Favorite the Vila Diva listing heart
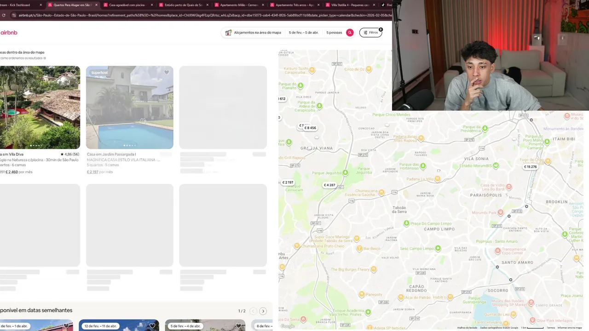The width and height of the screenshot is (589, 331). (73, 72)
